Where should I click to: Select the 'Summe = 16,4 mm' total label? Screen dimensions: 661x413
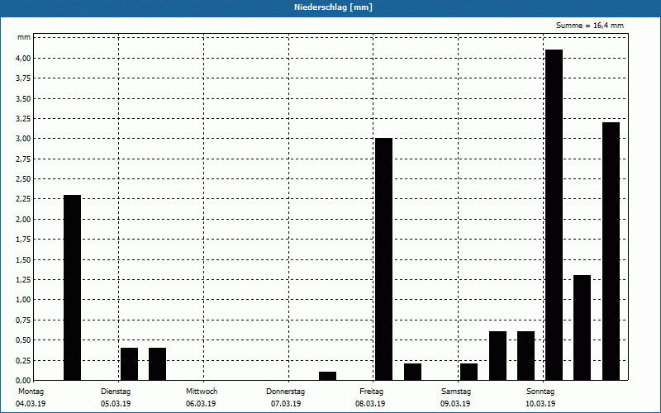pos(590,26)
